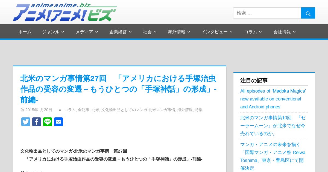The height and width of the screenshot is (172, 328).
Task: Open the メディア menu item
Action: 84,32
